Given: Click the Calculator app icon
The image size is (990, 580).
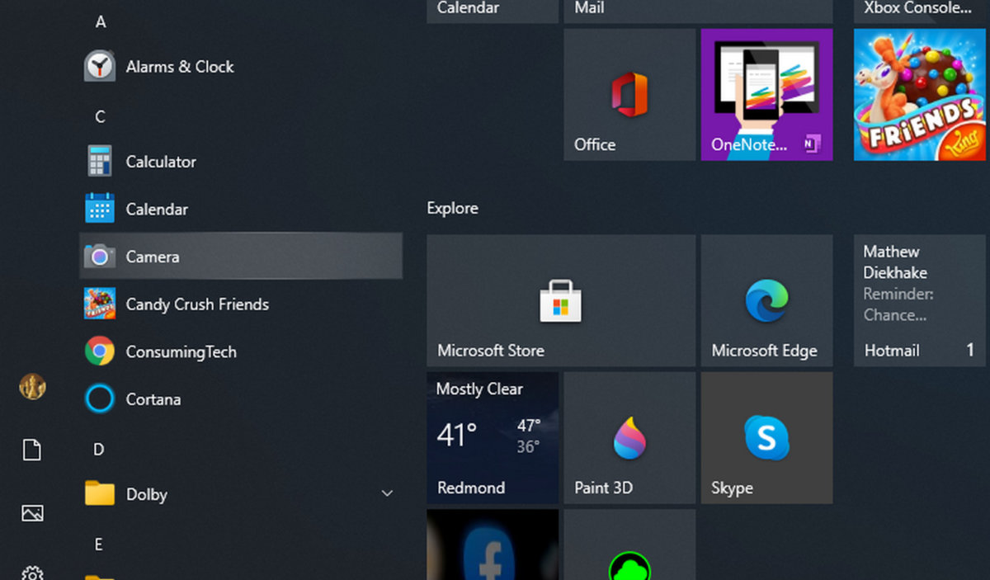Looking at the screenshot, I should 100,161.
